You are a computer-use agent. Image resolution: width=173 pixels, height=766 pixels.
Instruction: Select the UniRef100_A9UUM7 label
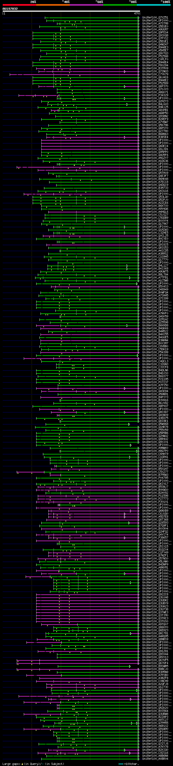click(155, 29)
